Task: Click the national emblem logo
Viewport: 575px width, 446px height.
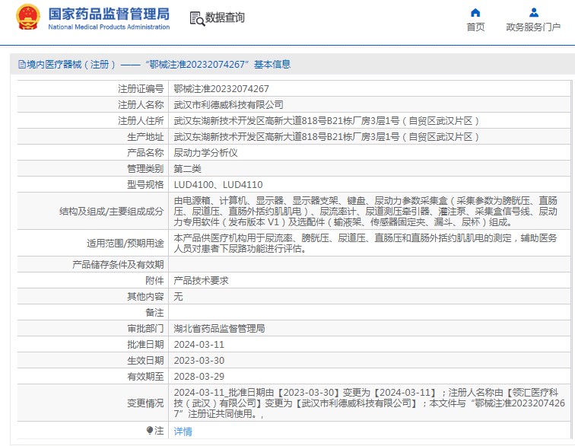Action: pyautogui.click(x=28, y=18)
